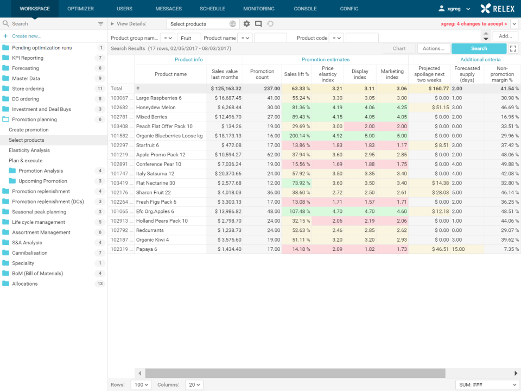This screenshot has width=521, height=391.
Task: Open the Product code operator dropdown
Action: pyautogui.click(x=336, y=38)
